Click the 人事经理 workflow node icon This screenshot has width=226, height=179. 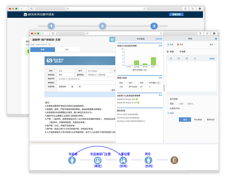(123, 160)
